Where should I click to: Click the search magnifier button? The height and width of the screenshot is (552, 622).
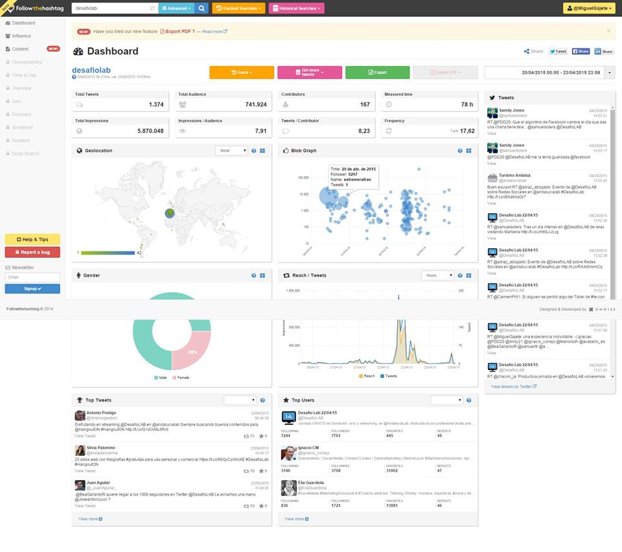pos(202,8)
